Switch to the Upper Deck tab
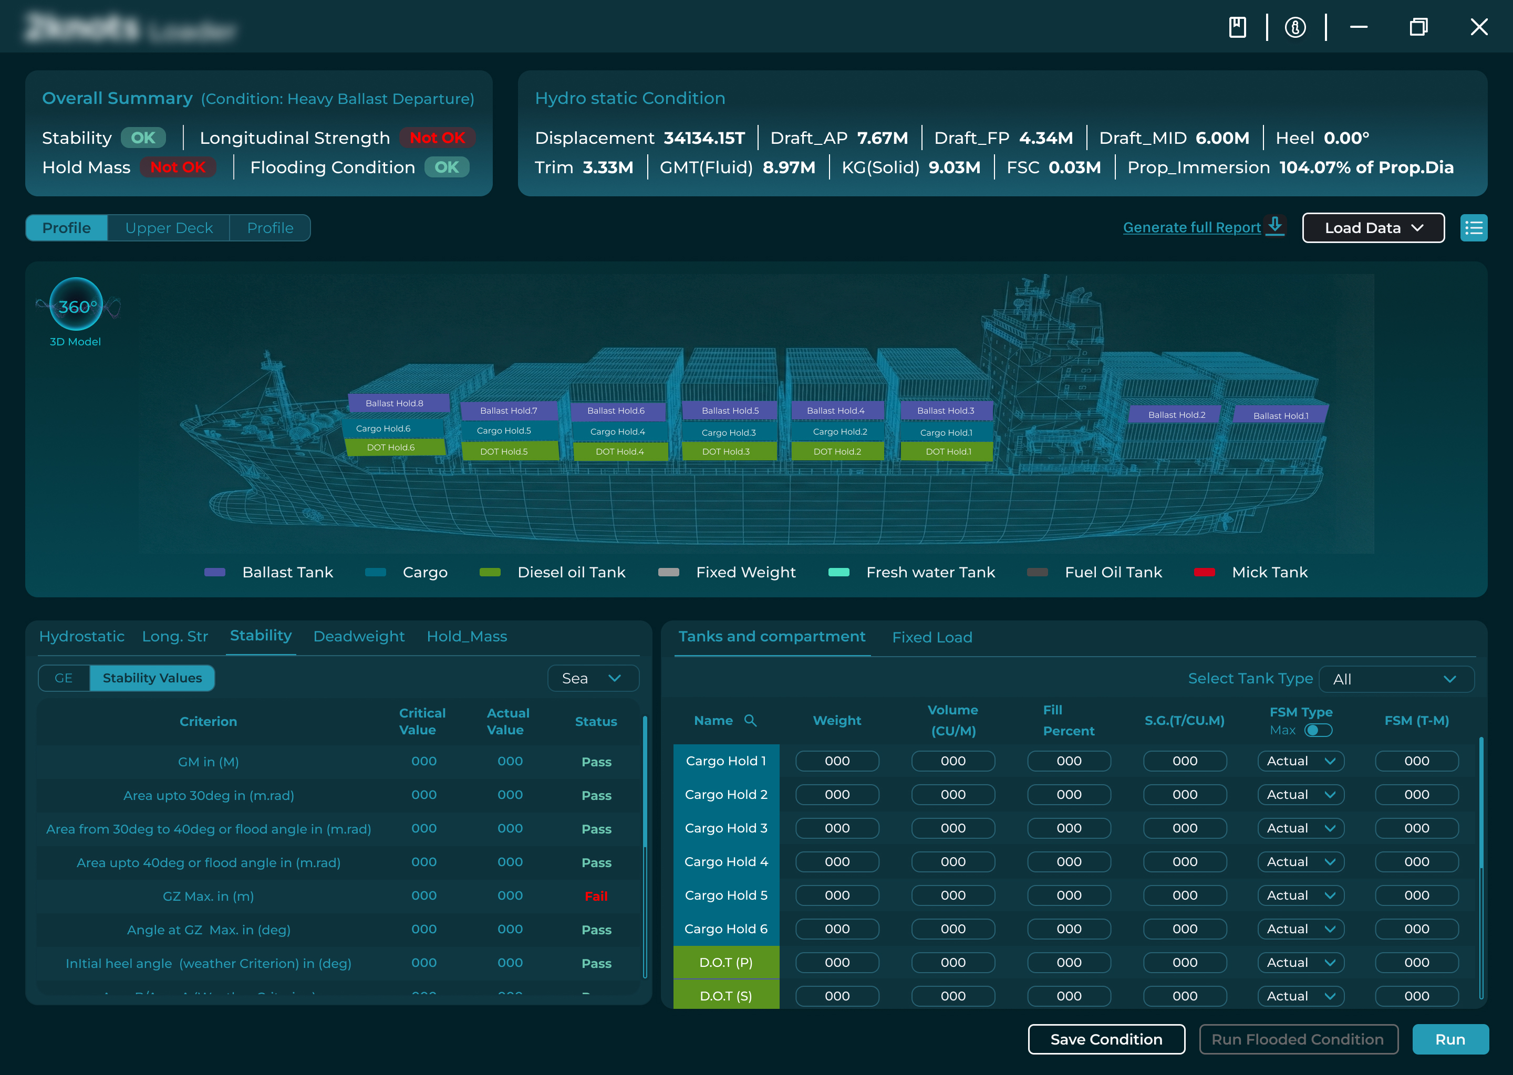The width and height of the screenshot is (1513, 1075). (x=169, y=228)
